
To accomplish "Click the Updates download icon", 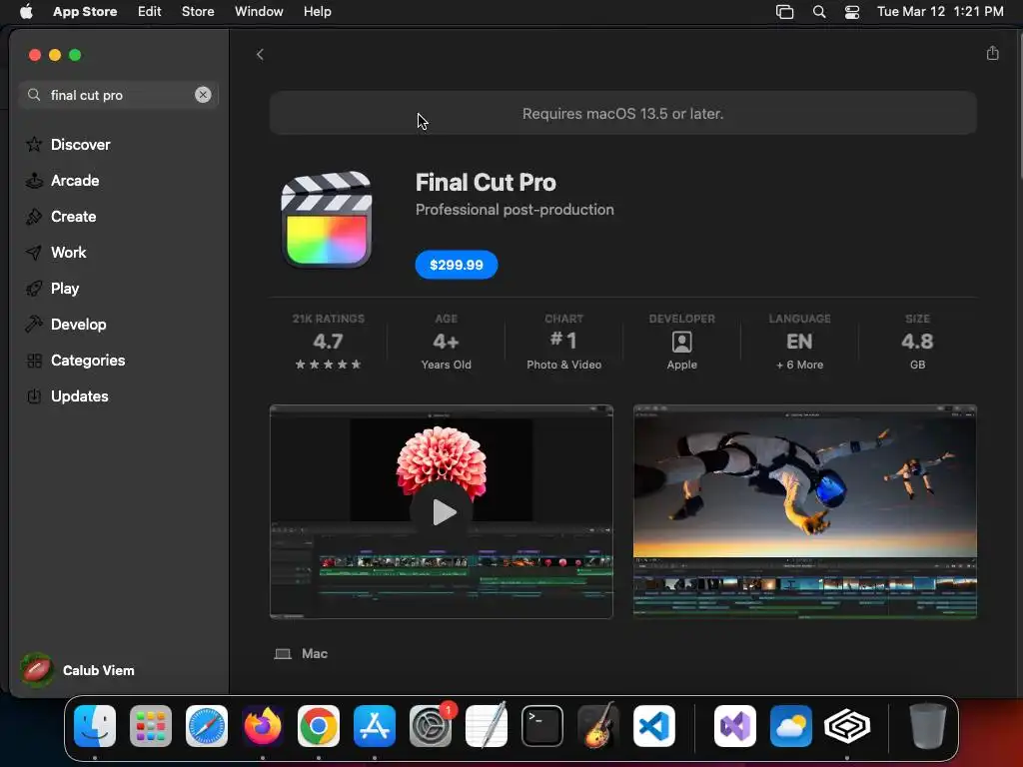I will pos(34,395).
